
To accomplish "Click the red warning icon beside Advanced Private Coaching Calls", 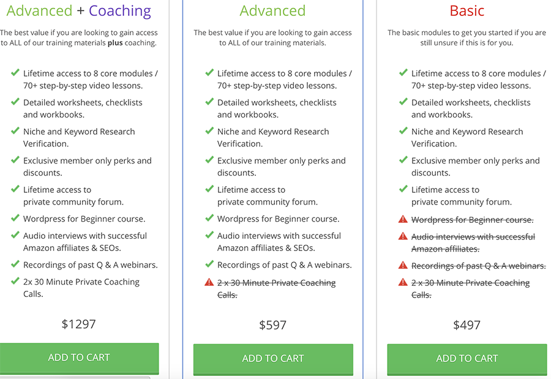I will point(209,282).
